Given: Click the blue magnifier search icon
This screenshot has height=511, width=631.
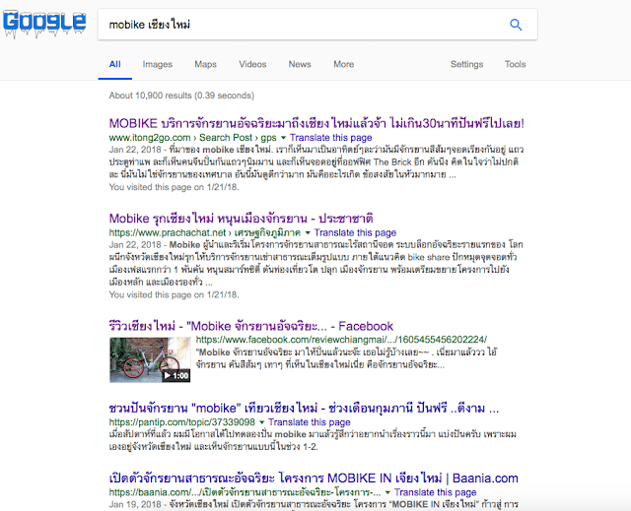Looking at the screenshot, I should pos(516,25).
